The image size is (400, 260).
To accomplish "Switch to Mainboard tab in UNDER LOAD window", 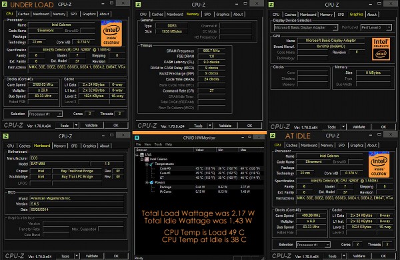I will click(41, 14).
